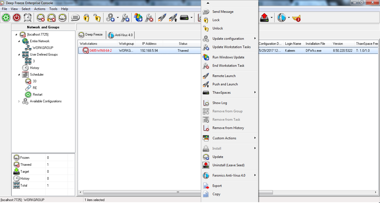Select the 33 scheduler task in tree
This screenshot has width=380, height=203.
(34, 81)
